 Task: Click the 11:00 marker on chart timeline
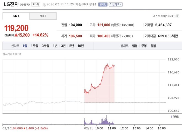click(x=112, y=128)
